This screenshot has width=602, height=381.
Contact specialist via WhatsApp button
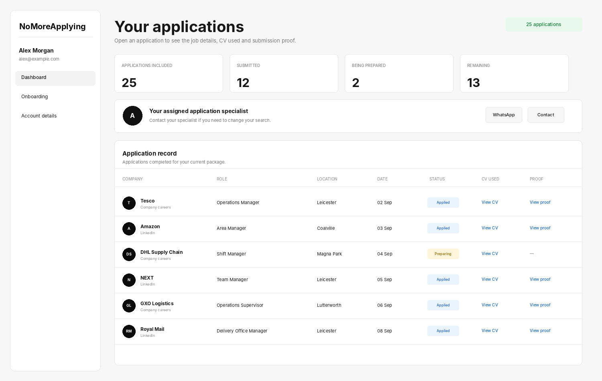pos(504,115)
